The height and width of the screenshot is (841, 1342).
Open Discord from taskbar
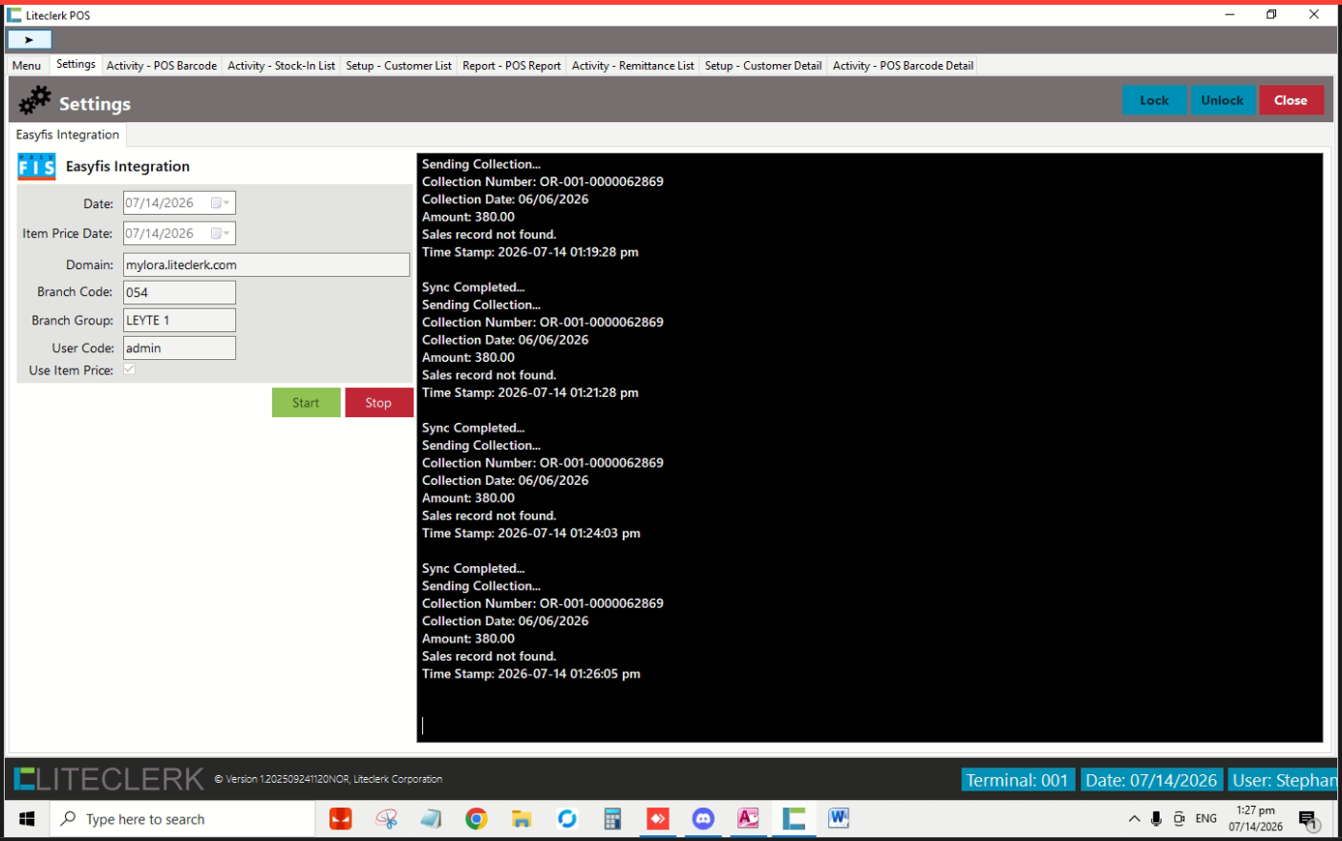point(703,819)
